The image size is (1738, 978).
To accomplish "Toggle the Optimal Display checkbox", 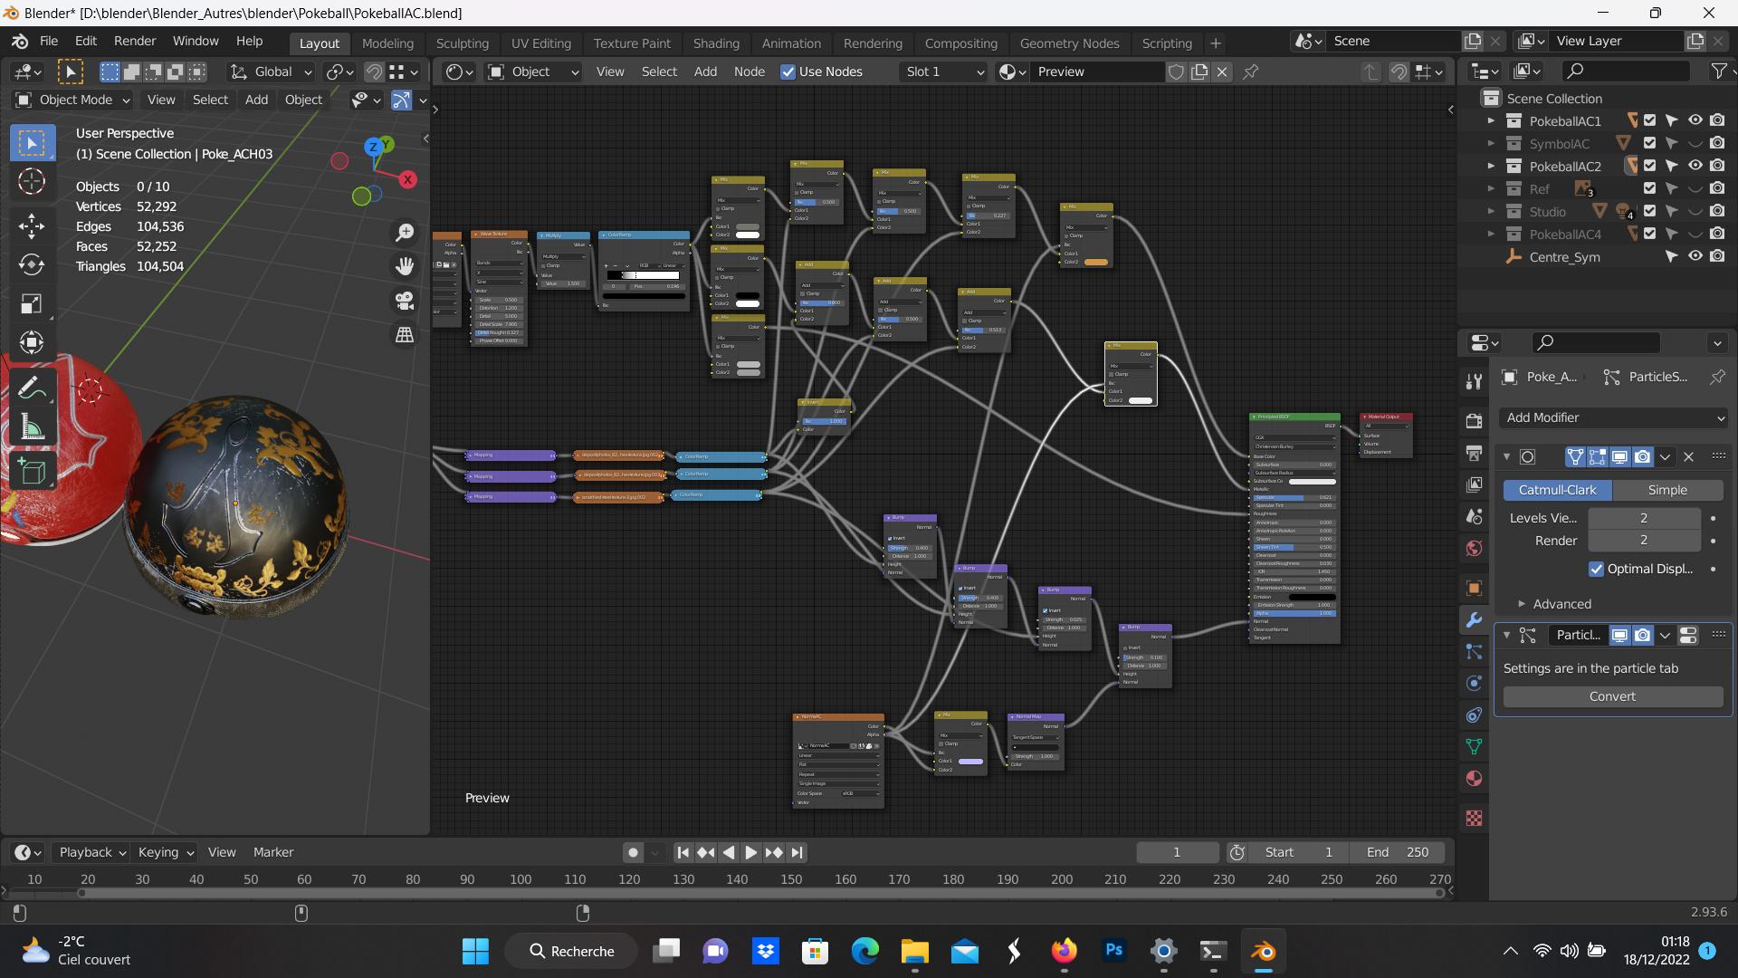I will pos(1597,569).
